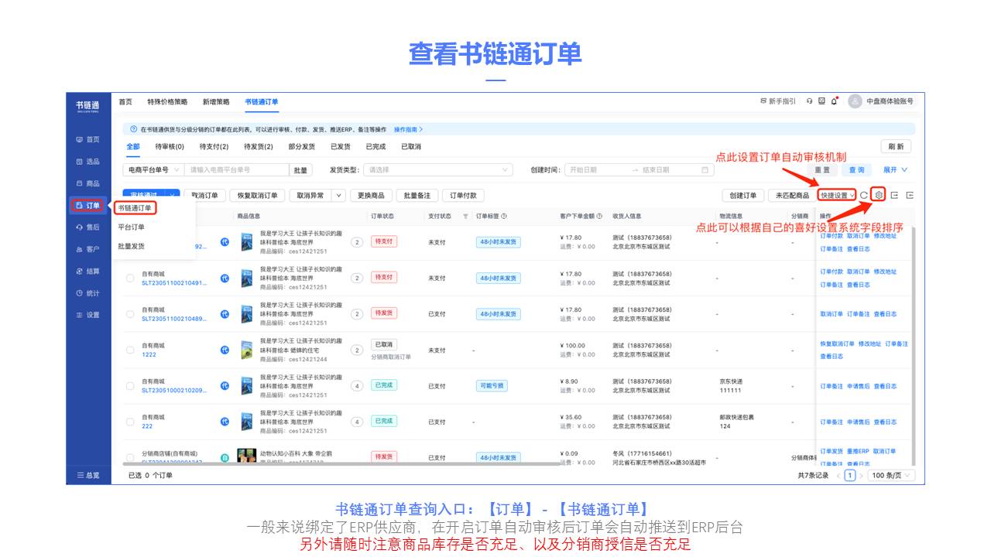The width and height of the screenshot is (991, 557).
Task: Go to page 1 in pagination
Action: click(849, 475)
